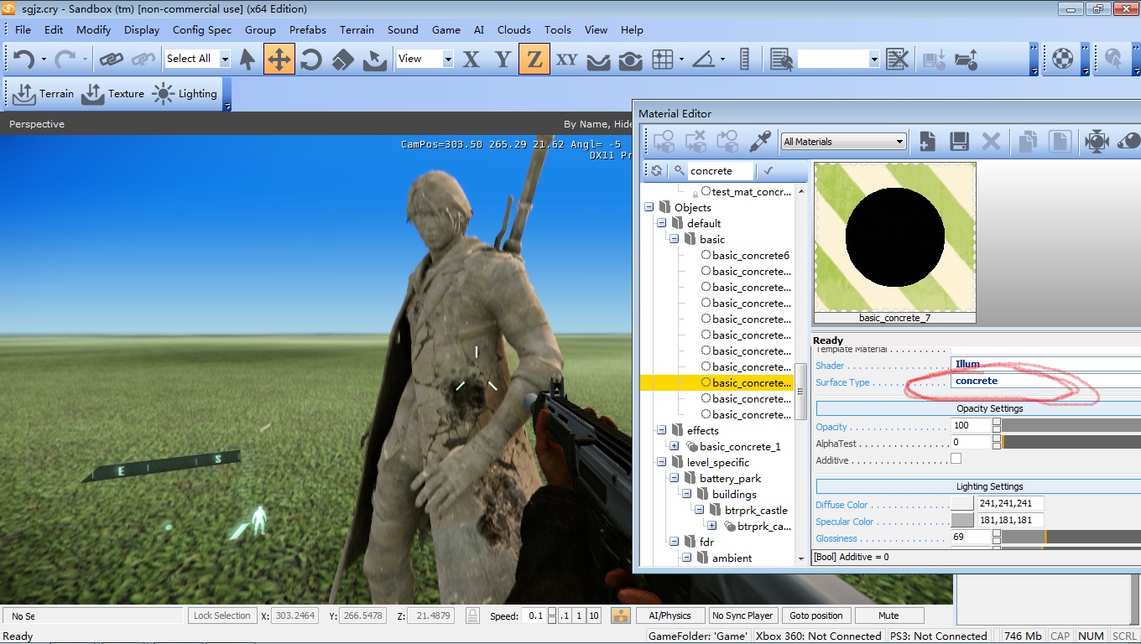Activate the Move tool

coord(279,59)
